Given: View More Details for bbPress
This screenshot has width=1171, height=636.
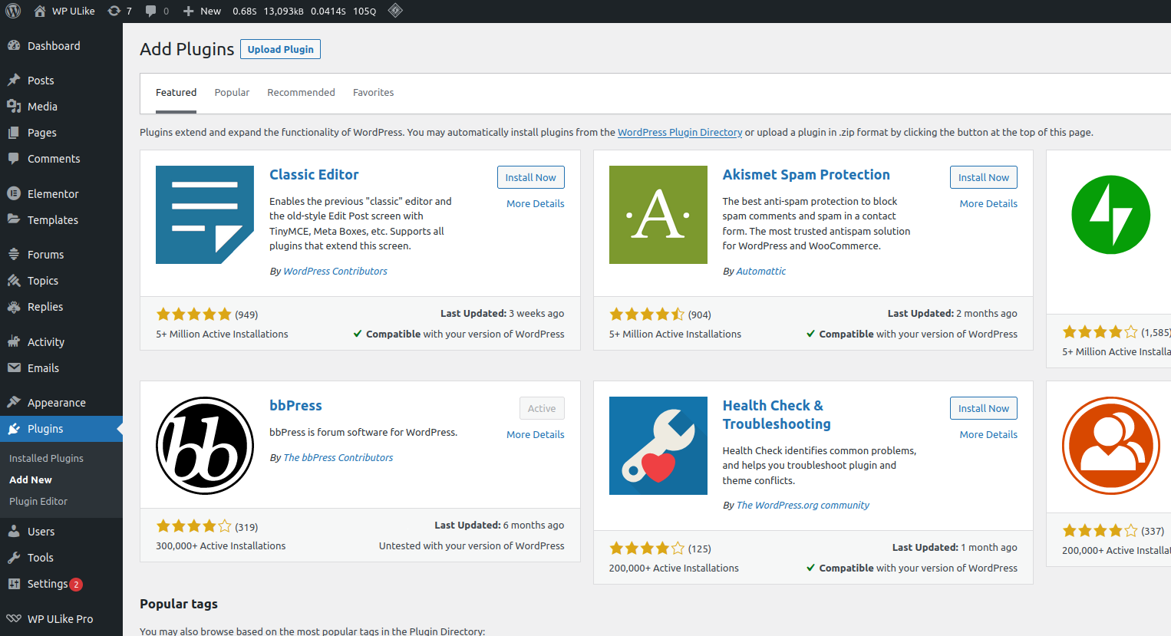Looking at the screenshot, I should point(536,434).
